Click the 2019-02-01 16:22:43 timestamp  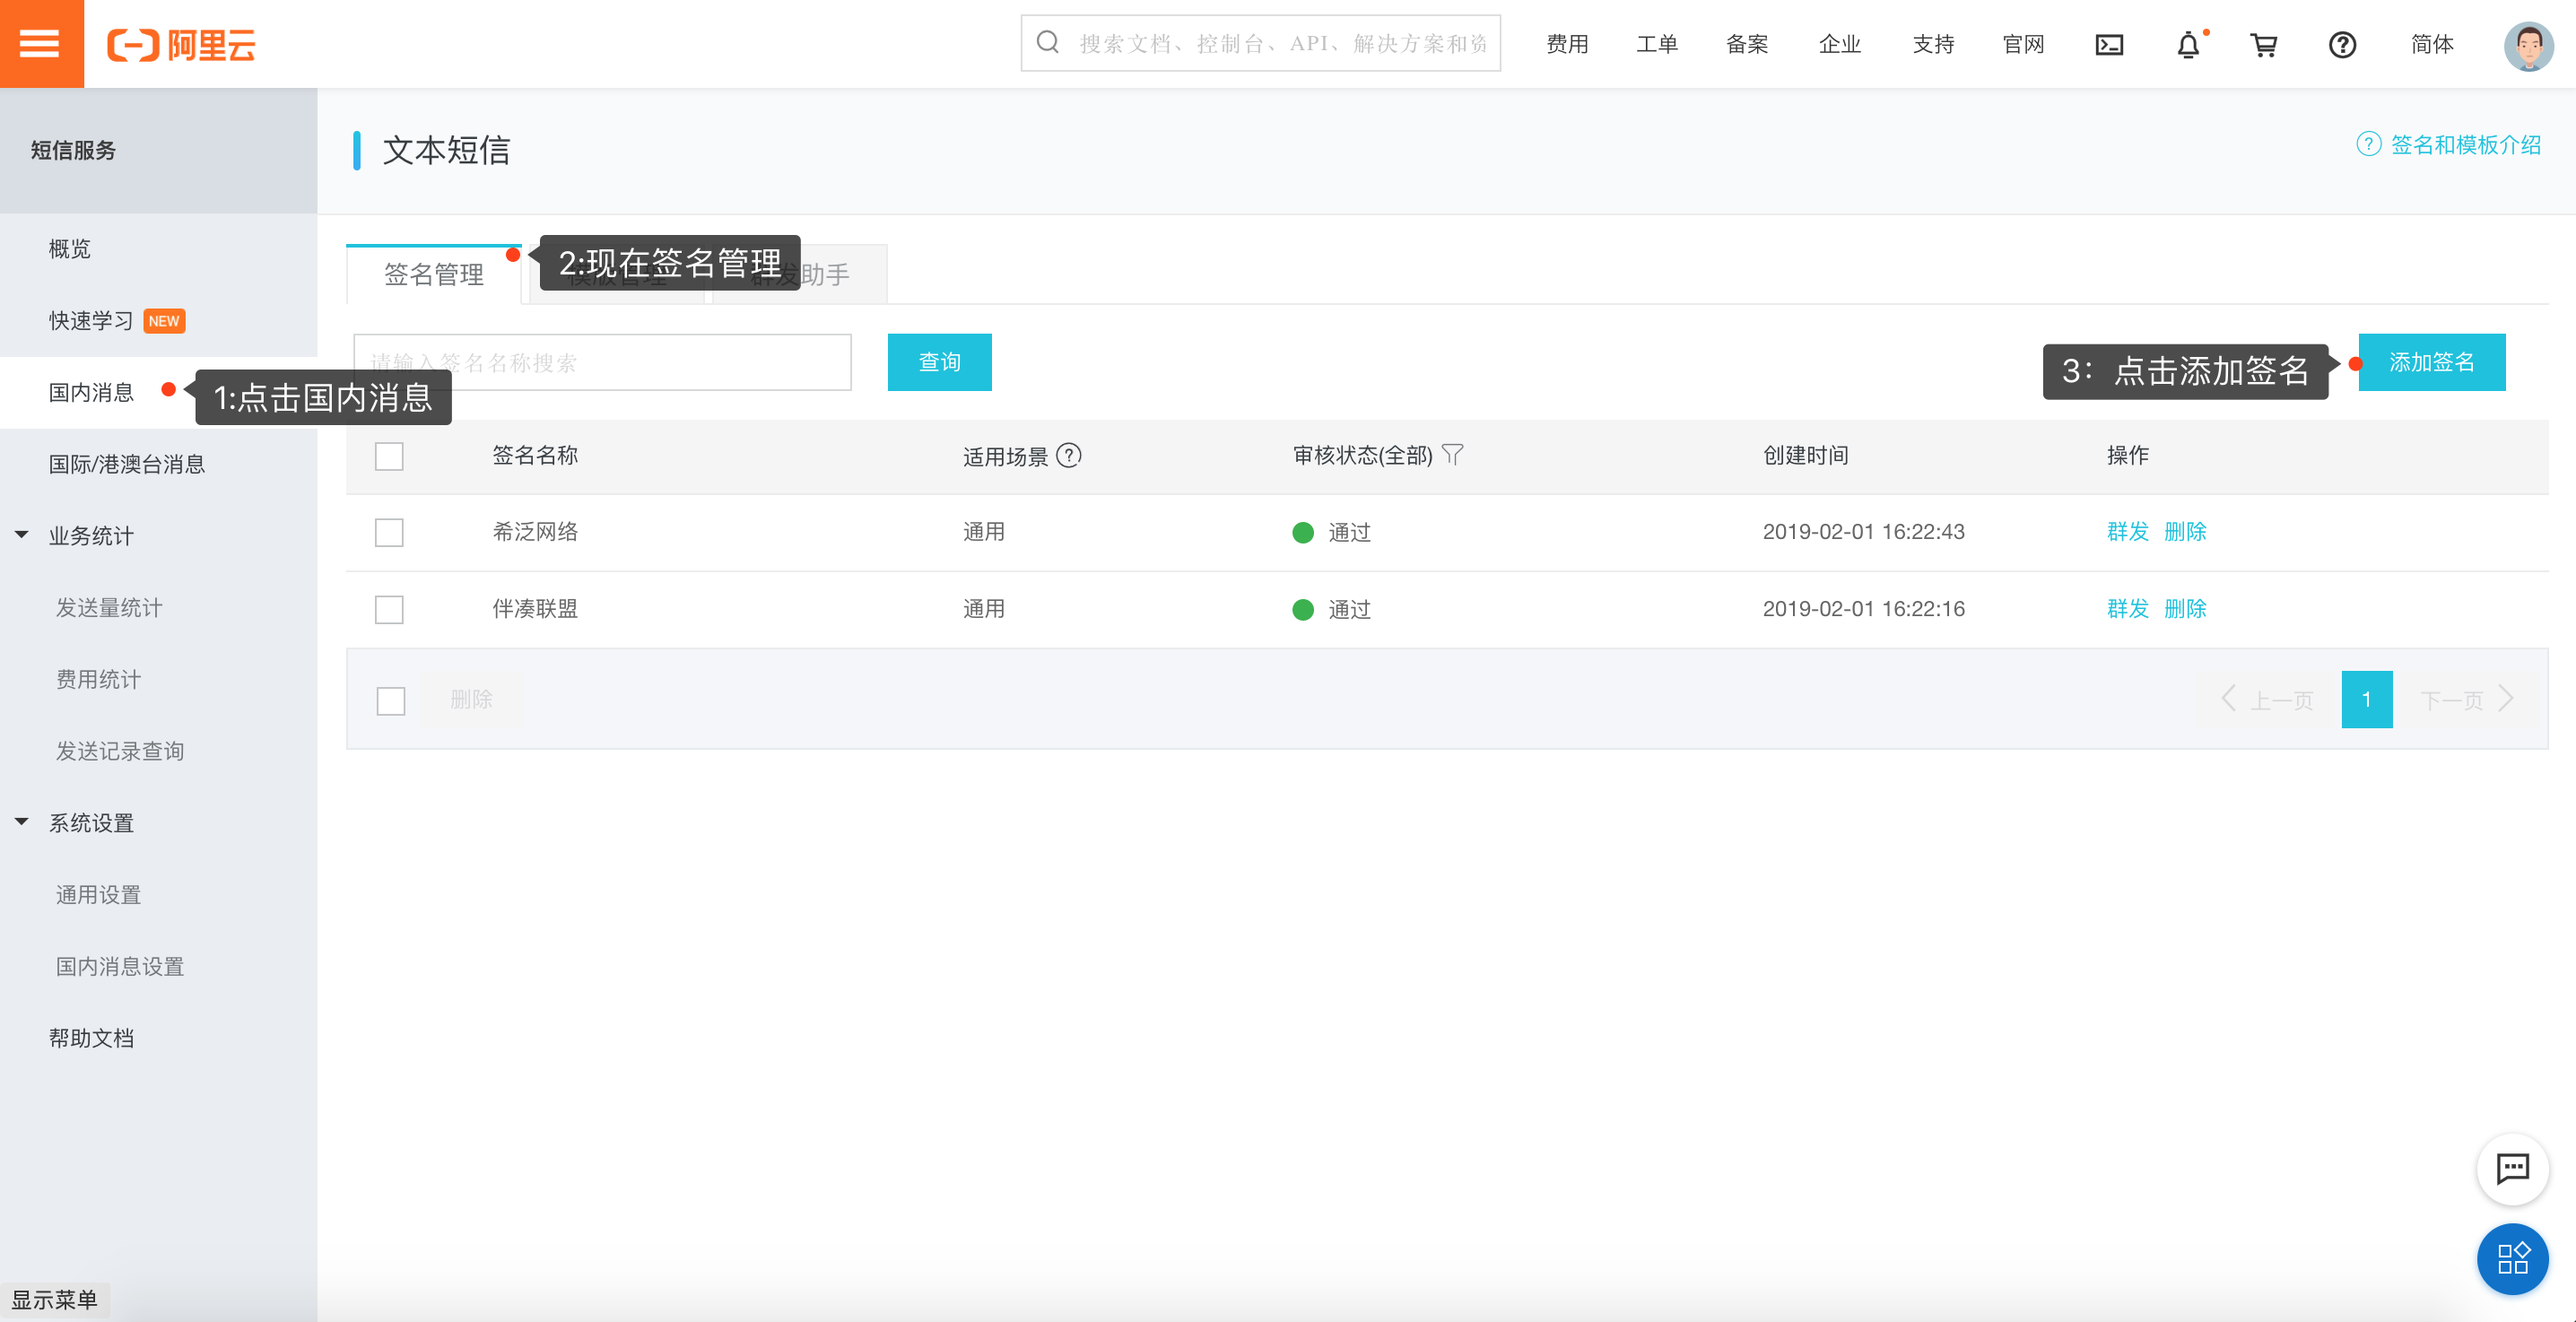click(x=1863, y=532)
